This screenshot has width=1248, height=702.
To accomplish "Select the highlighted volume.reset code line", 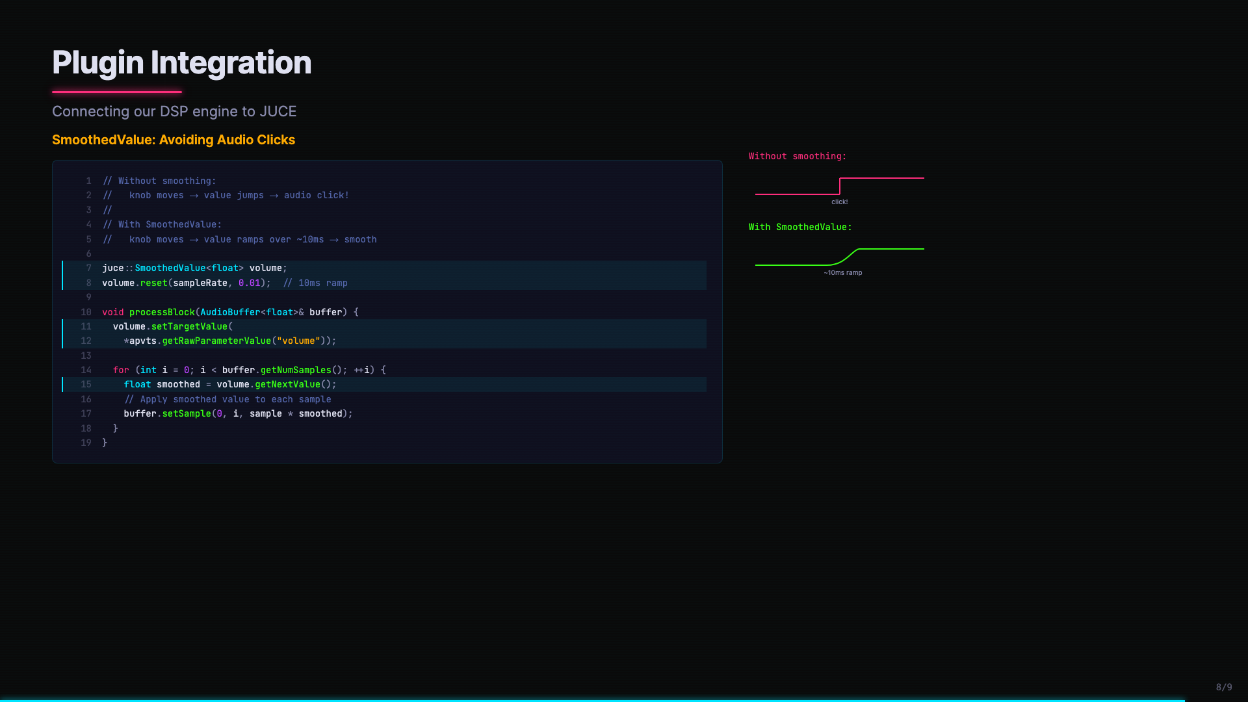I will [x=226, y=283].
